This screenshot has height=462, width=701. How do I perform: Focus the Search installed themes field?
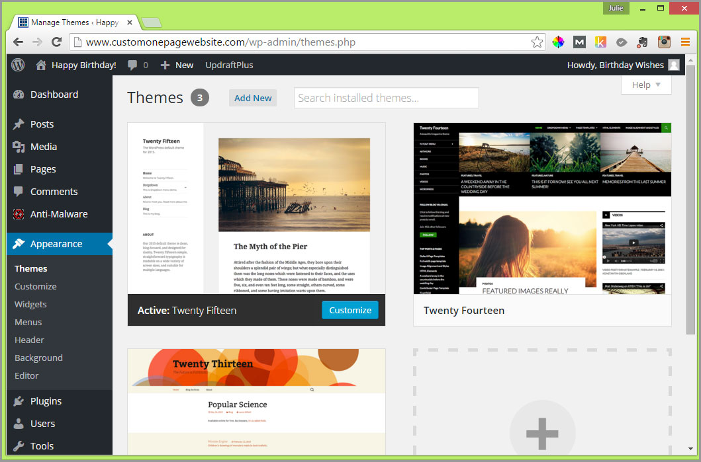387,98
